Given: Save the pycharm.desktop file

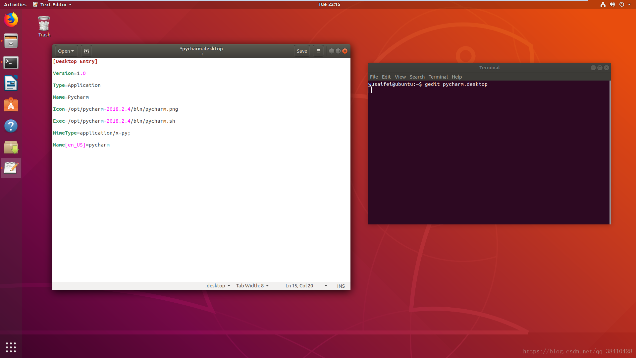Looking at the screenshot, I should [x=302, y=51].
